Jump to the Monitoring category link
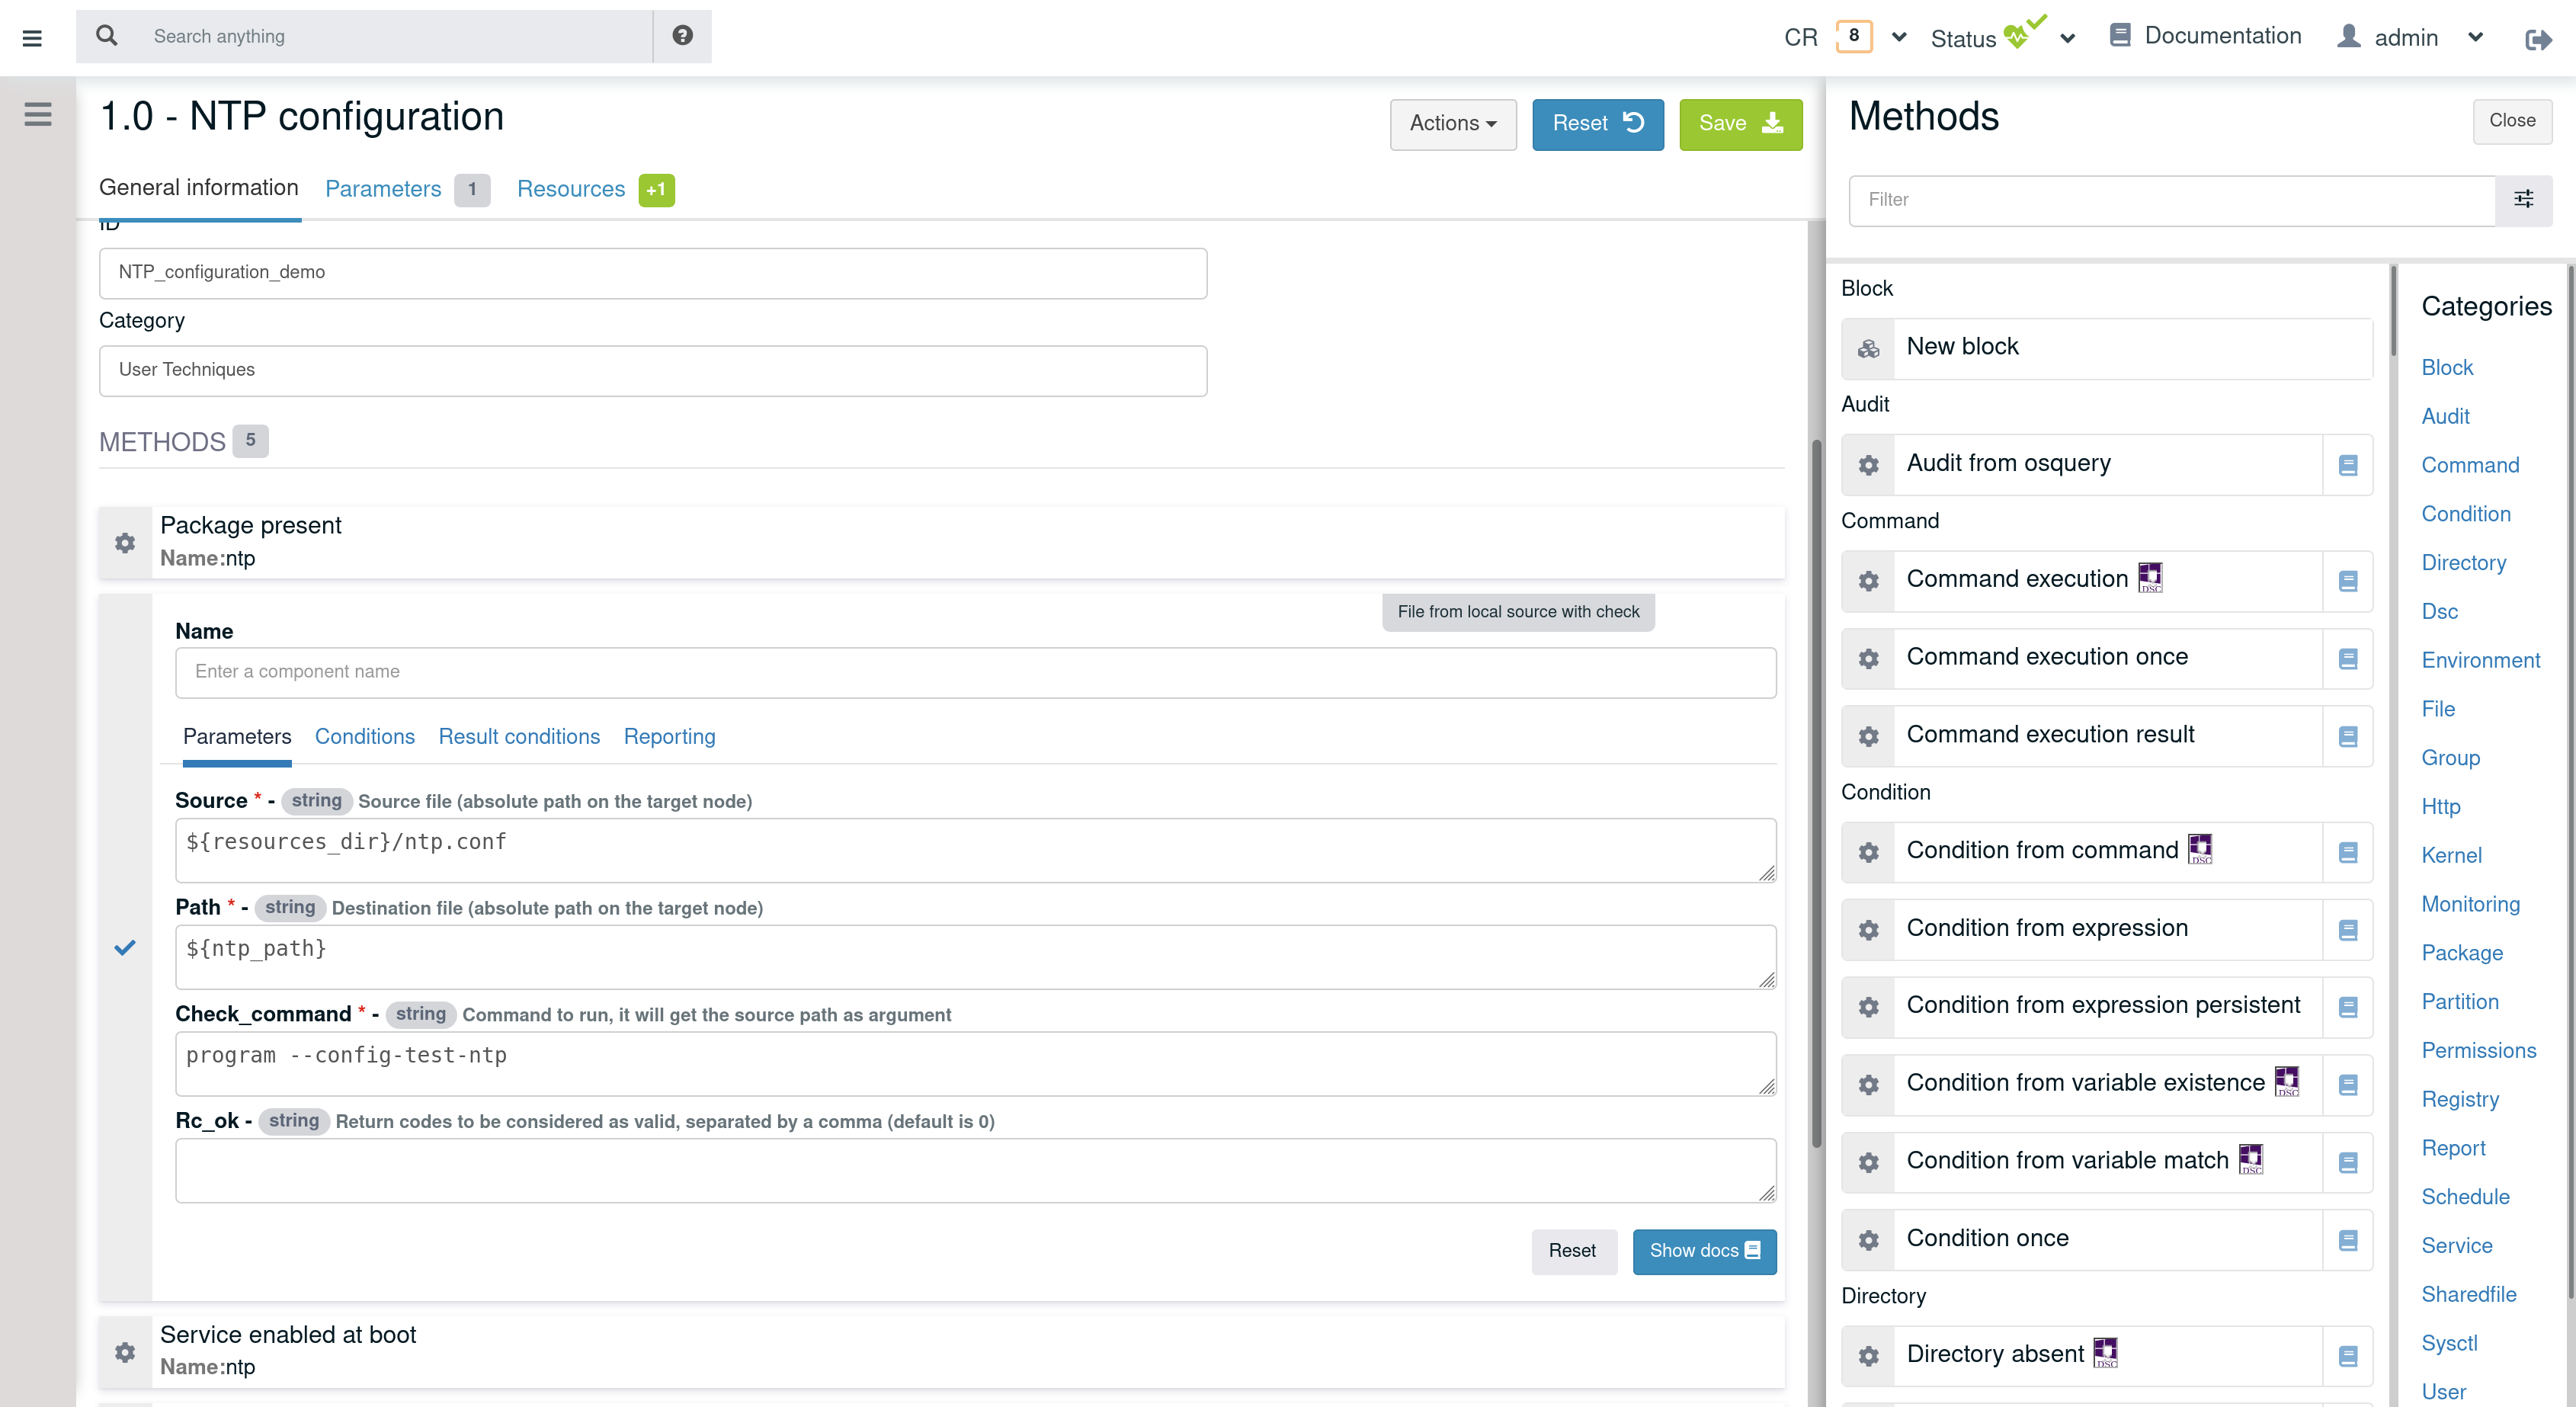The height and width of the screenshot is (1407, 2576). pos(2470,904)
